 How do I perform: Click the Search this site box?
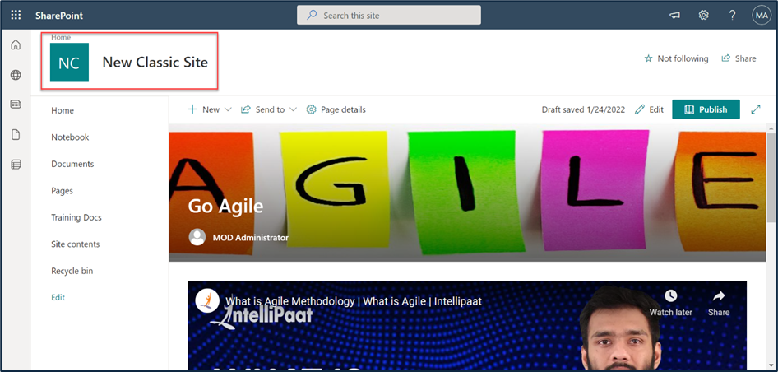point(388,16)
